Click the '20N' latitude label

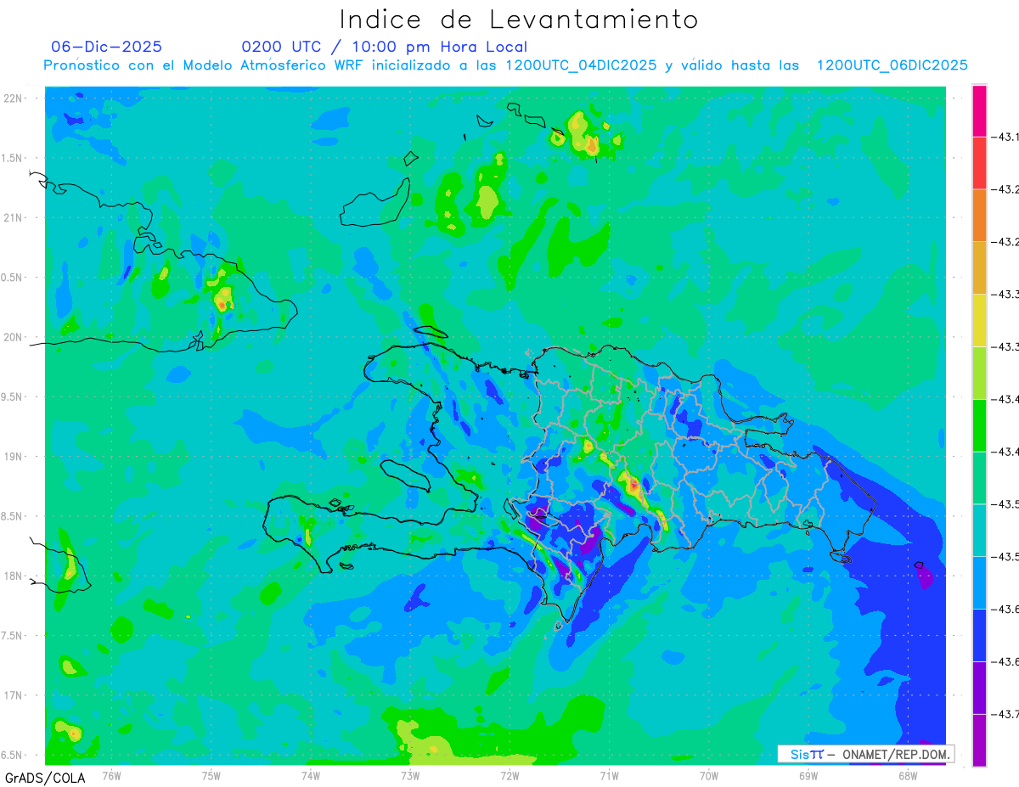[14, 337]
